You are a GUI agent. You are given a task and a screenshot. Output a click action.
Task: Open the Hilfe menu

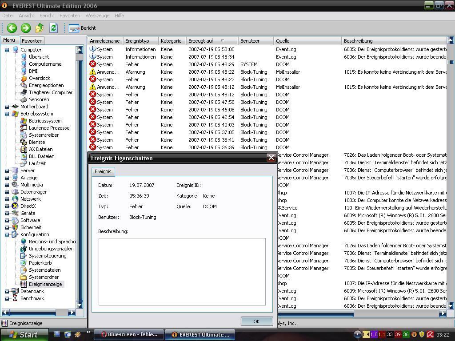coord(119,16)
